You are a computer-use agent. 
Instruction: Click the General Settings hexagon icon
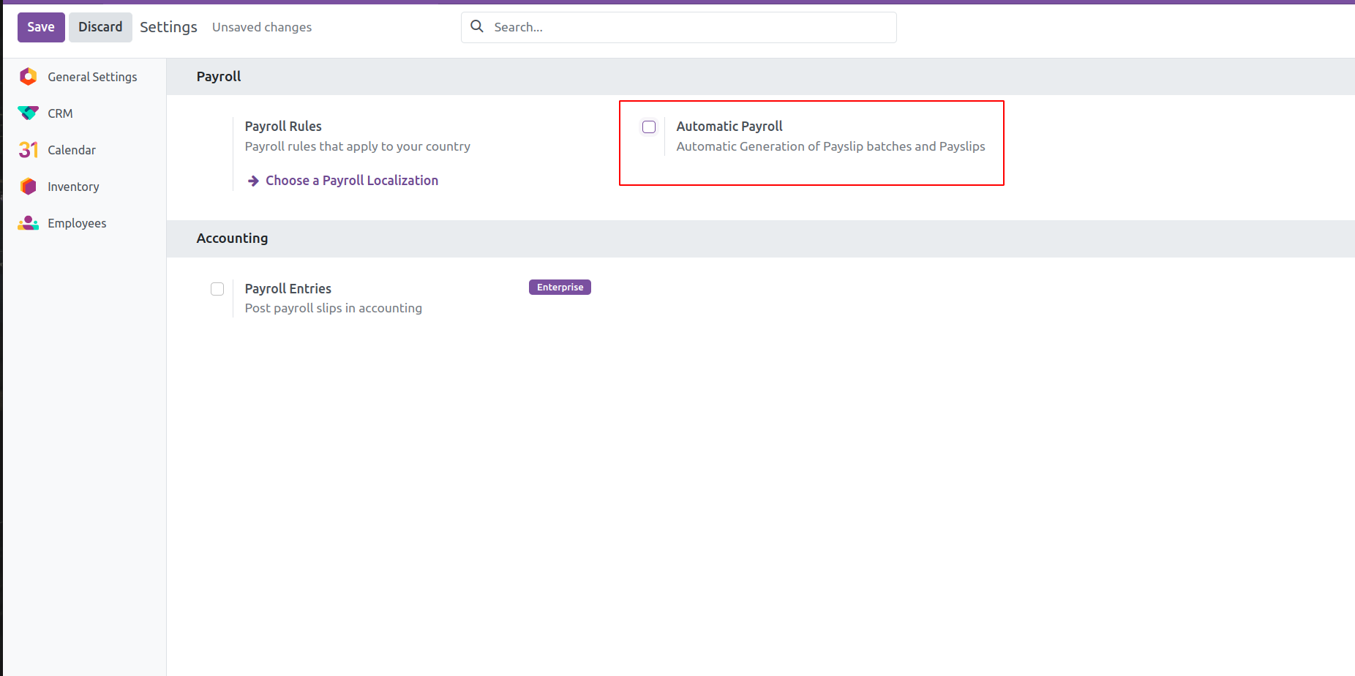pyautogui.click(x=28, y=77)
